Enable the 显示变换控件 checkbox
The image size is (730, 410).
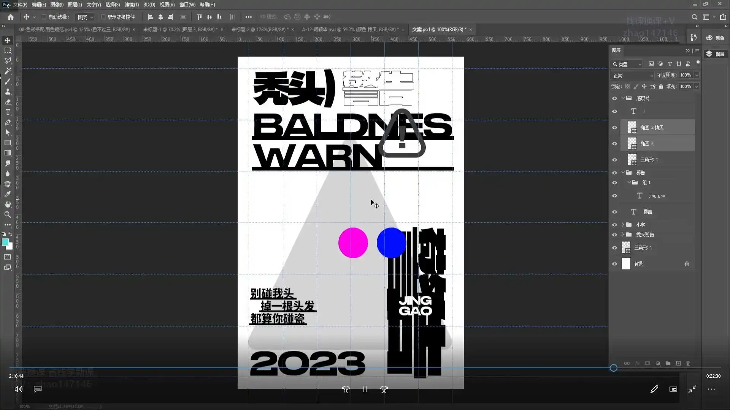(103, 17)
